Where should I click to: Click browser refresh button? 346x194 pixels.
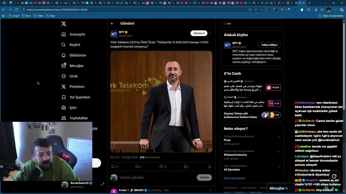[x=16, y=9]
